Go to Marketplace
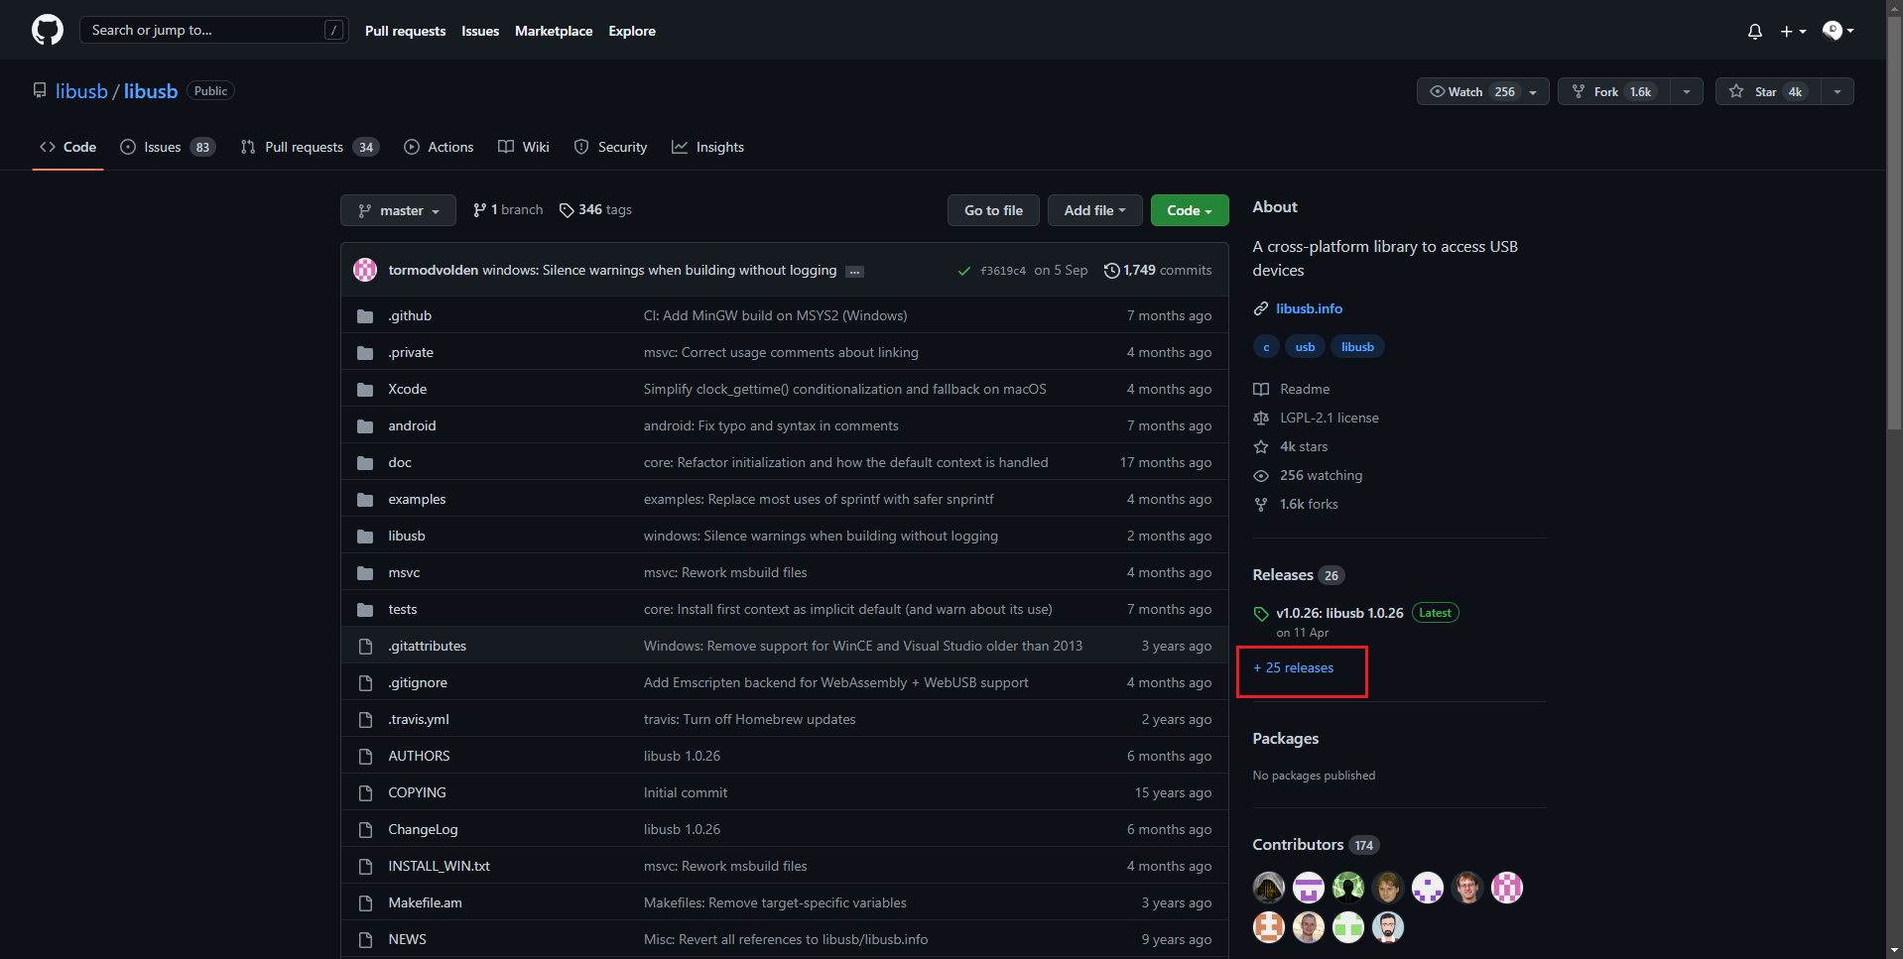The width and height of the screenshot is (1903, 959). click(554, 31)
